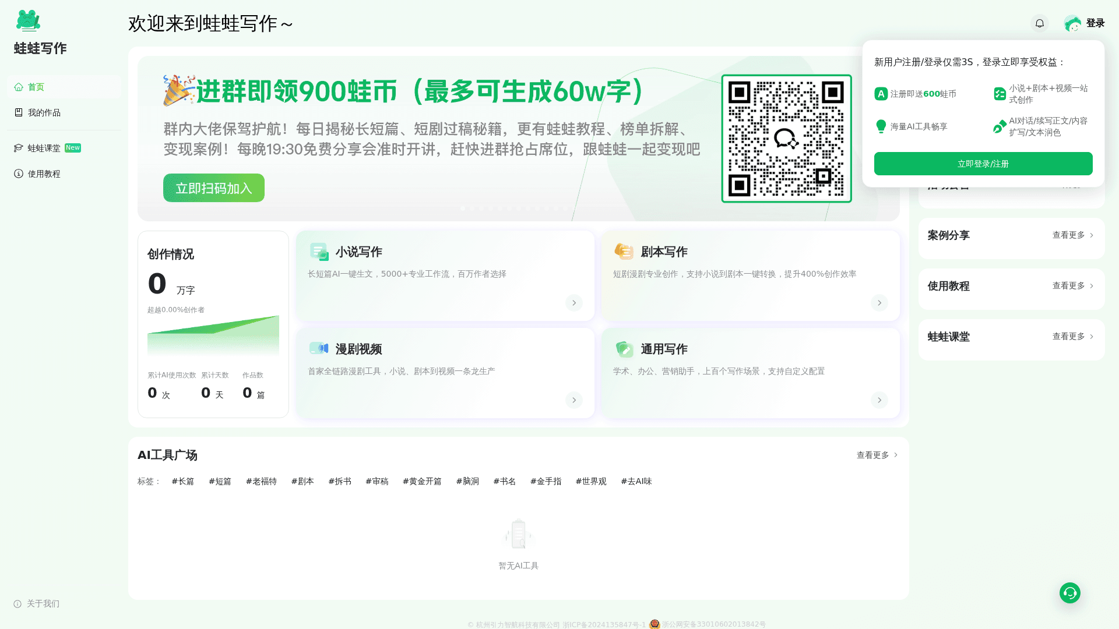The height and width of the screenshot is (629, 1119).
Task: Select the 小说写作 novel writing icon
Action: point(318,251)
